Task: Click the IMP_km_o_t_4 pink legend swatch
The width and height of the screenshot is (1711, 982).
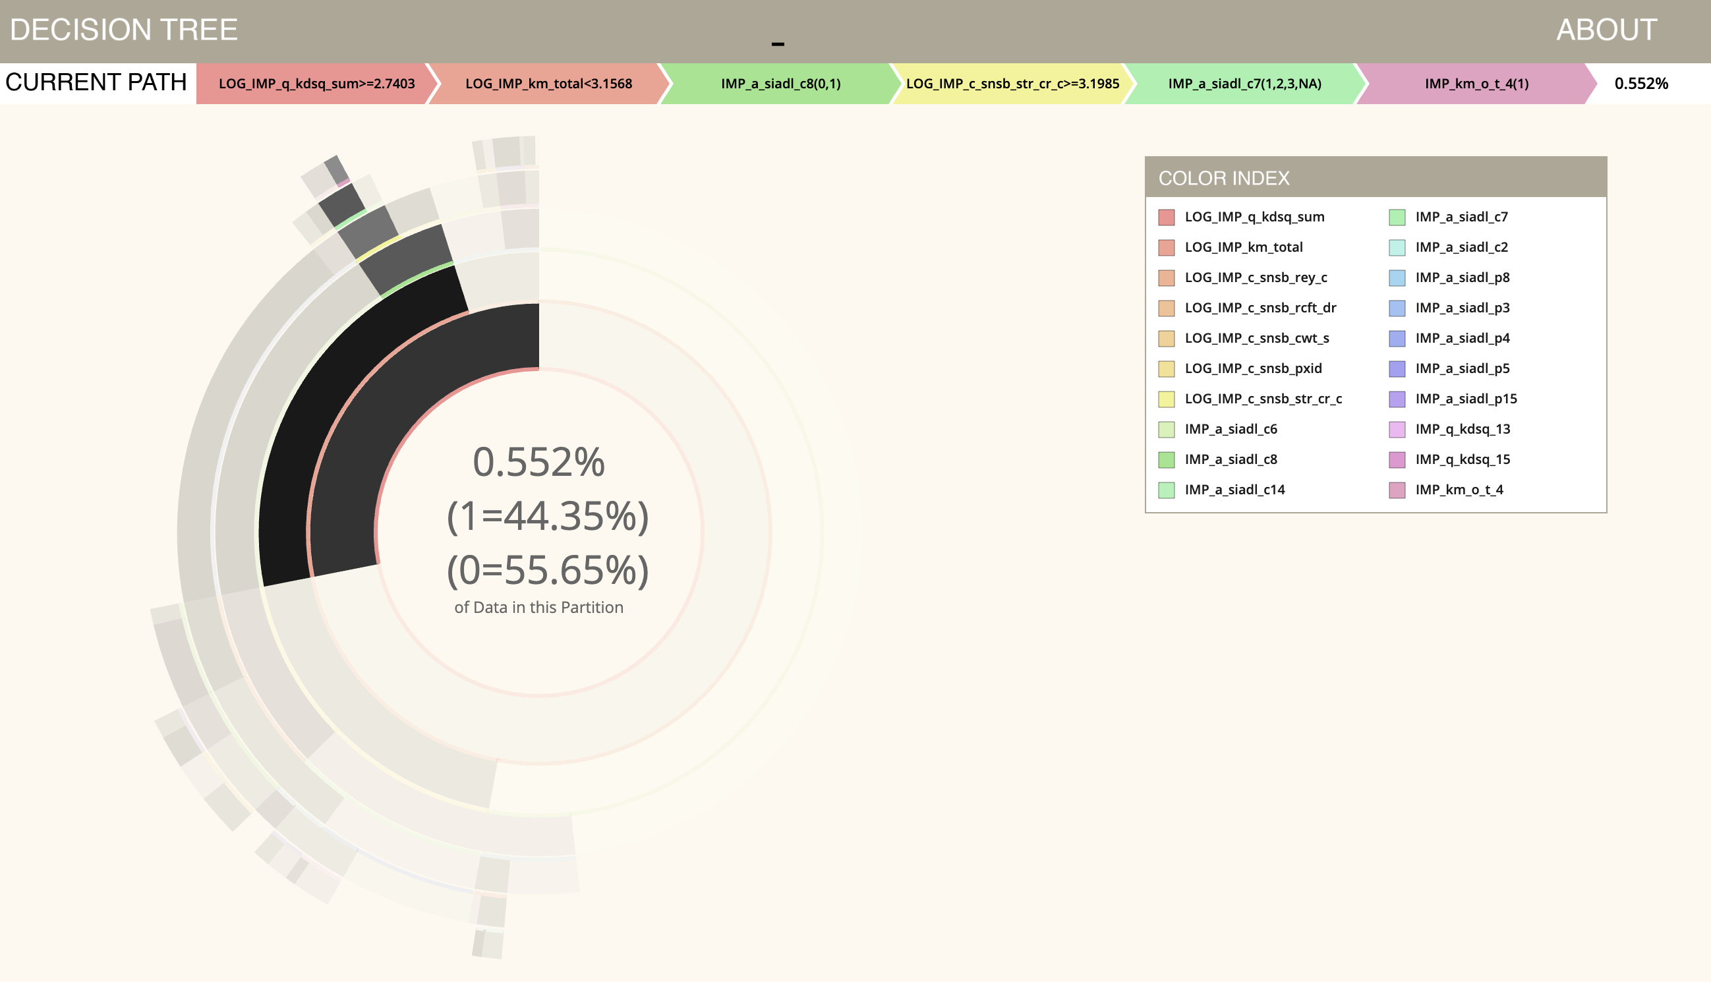Action: 1397,490
